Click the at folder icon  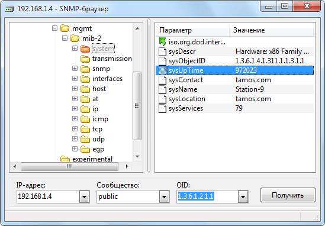point(85,99)
